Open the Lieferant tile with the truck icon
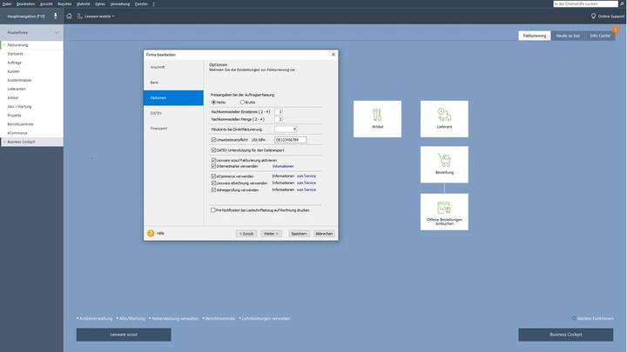The height and width of the screenshot is (352, 627). [444, 119]
